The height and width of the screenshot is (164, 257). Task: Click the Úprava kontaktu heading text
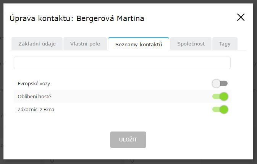pos(41,18)
